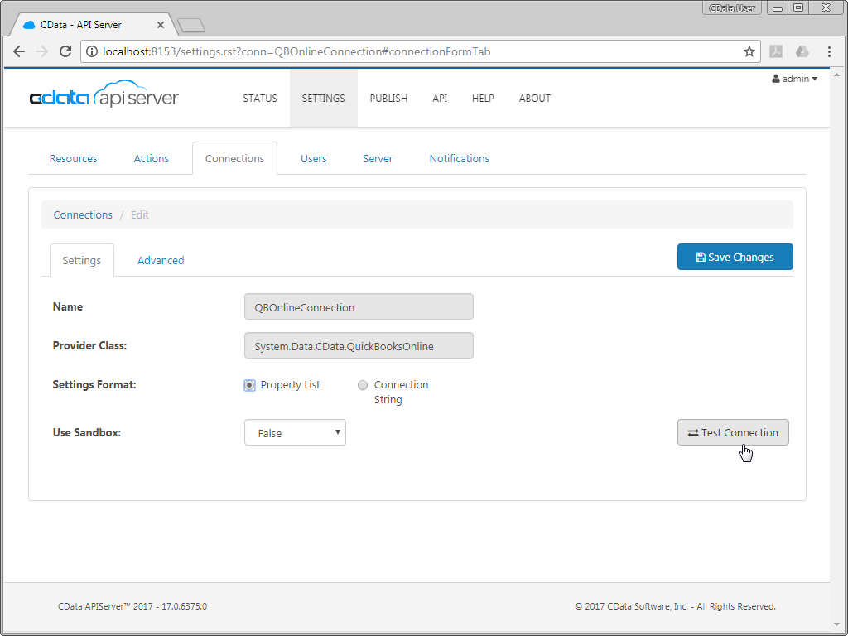
Task: Click the browser reload icon
Action: [x=66, y=51]
